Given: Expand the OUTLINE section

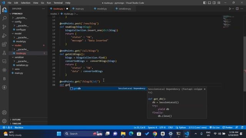Looking at the screenshot, I should click(16, 120).
